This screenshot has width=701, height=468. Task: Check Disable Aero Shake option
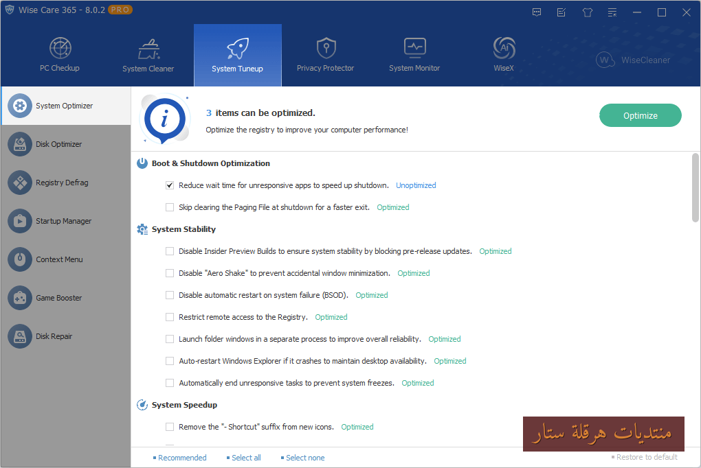pyautogui.click(x=170, y=273)
